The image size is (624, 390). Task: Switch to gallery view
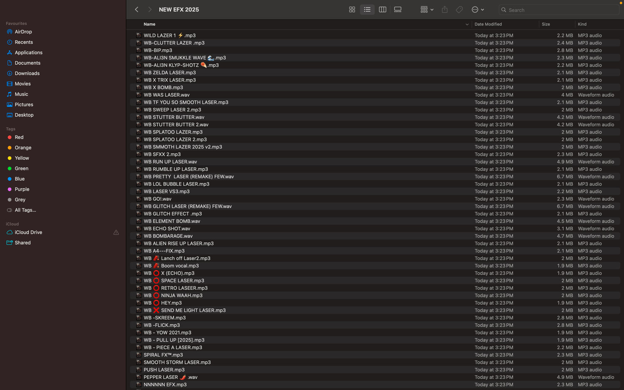(398, 10)
